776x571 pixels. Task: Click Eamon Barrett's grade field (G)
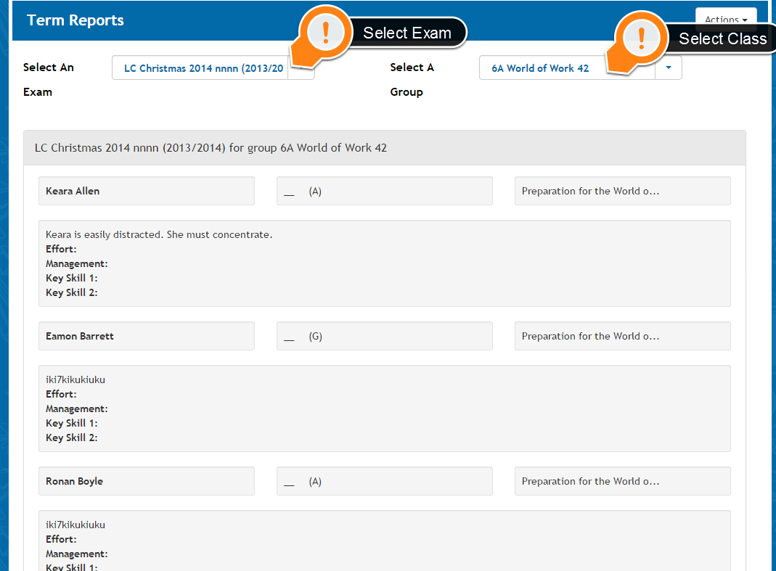coord(385,336)
